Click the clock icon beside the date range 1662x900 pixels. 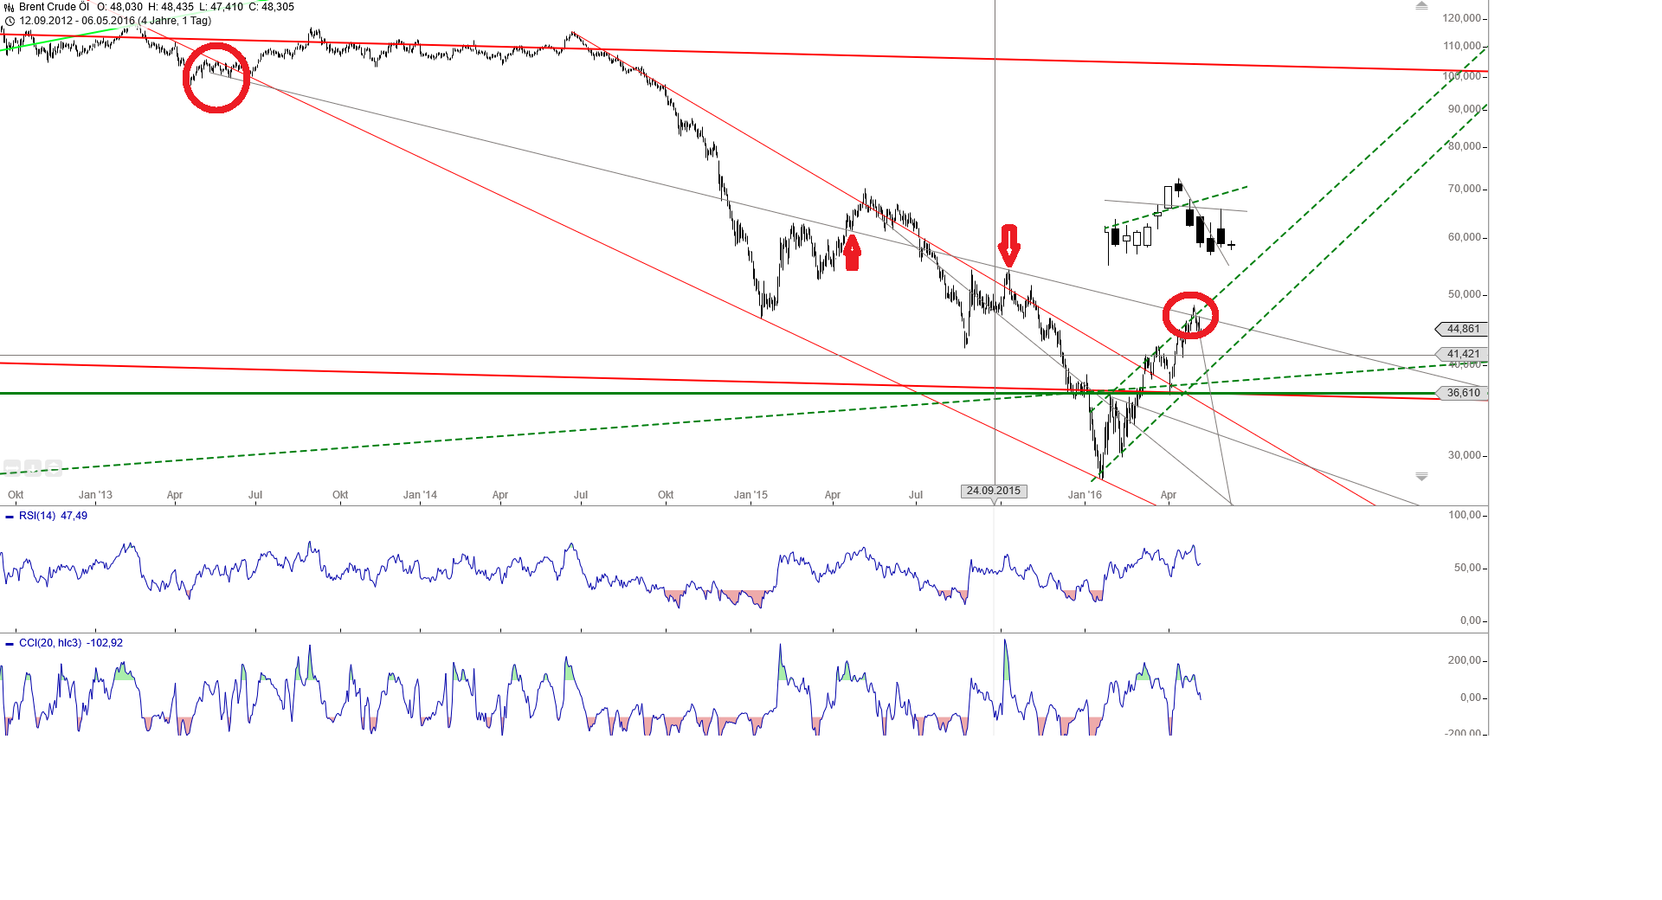pos(10,21)
